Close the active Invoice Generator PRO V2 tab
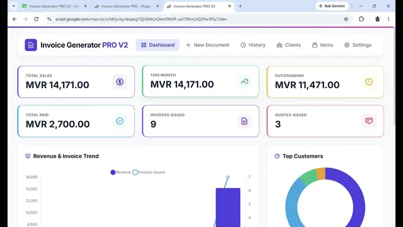 [x=229, y=6]
